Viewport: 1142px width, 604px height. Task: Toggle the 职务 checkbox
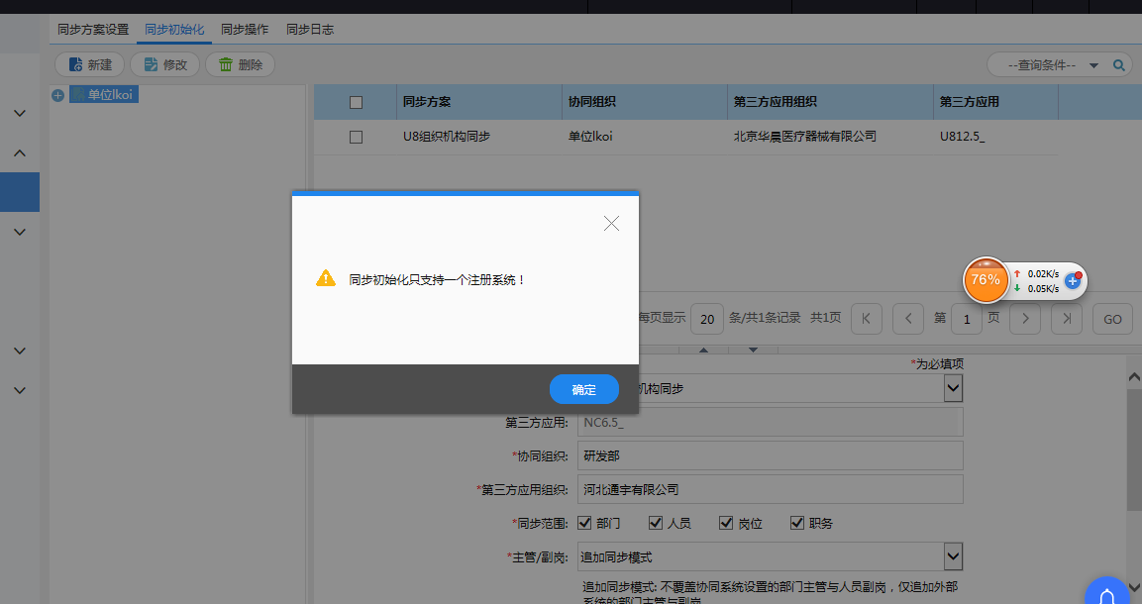coord(797,523)
